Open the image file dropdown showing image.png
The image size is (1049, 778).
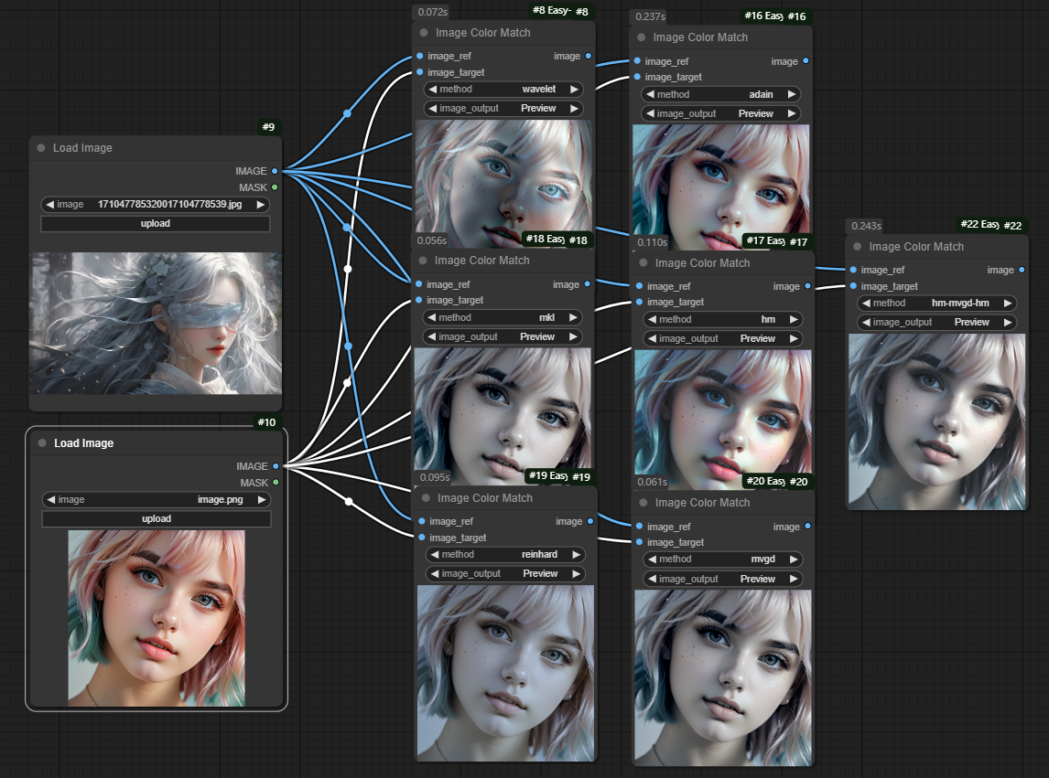click(x=157, y=499)
